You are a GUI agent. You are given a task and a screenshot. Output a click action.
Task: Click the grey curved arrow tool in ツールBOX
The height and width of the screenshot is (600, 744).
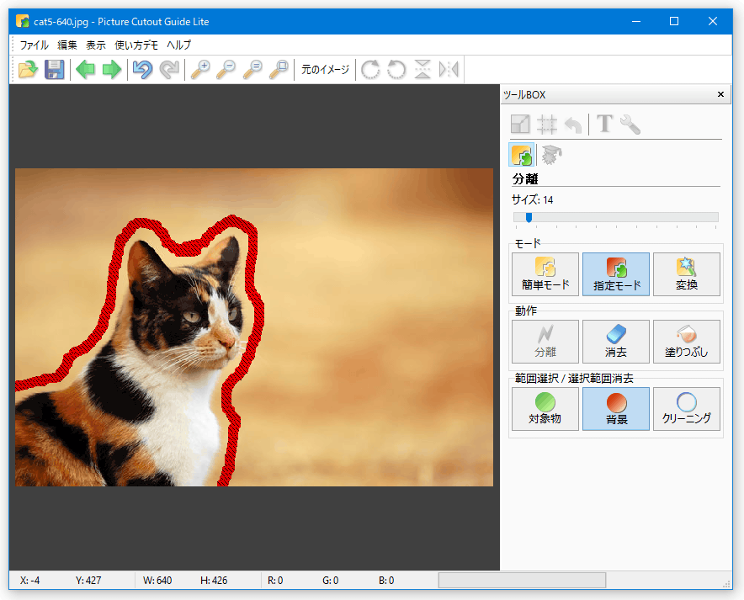pyautogui.click(x=573, y=125)
